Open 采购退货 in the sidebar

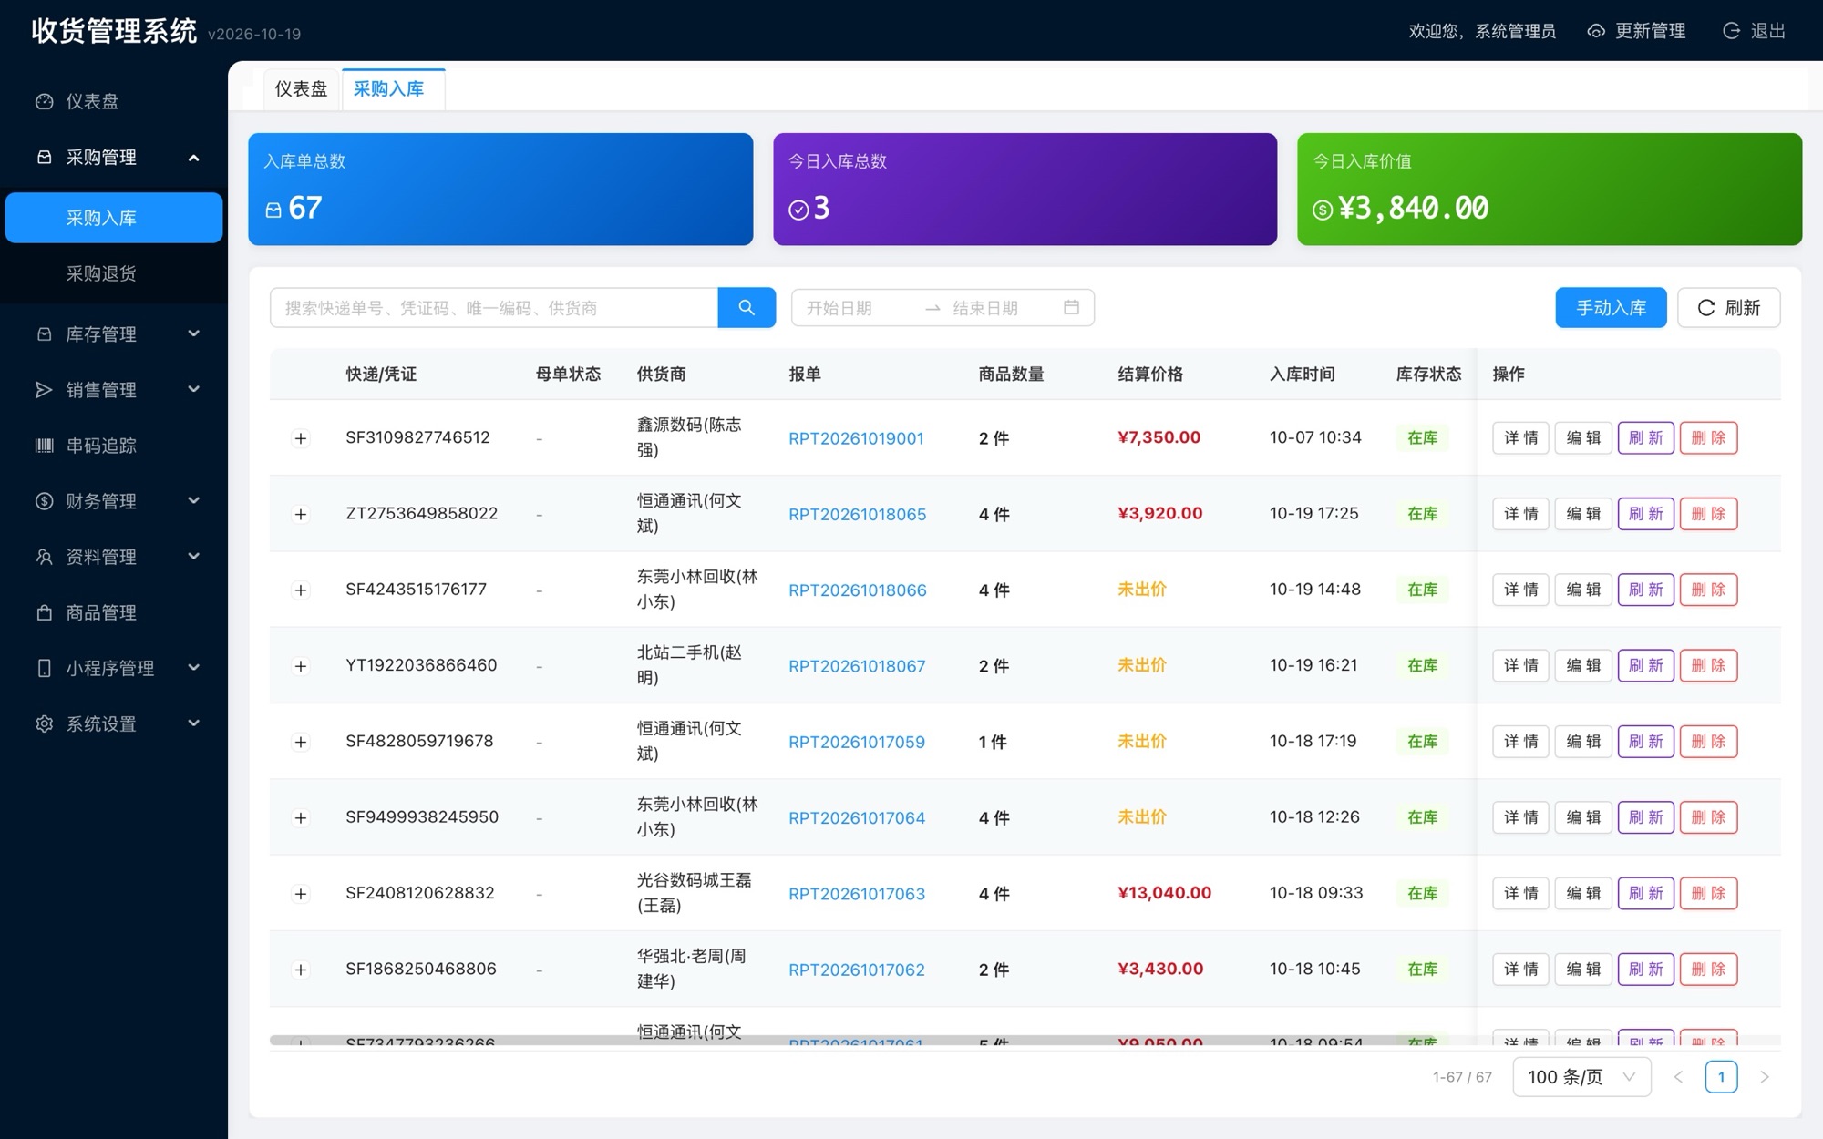tap(114, 273)
